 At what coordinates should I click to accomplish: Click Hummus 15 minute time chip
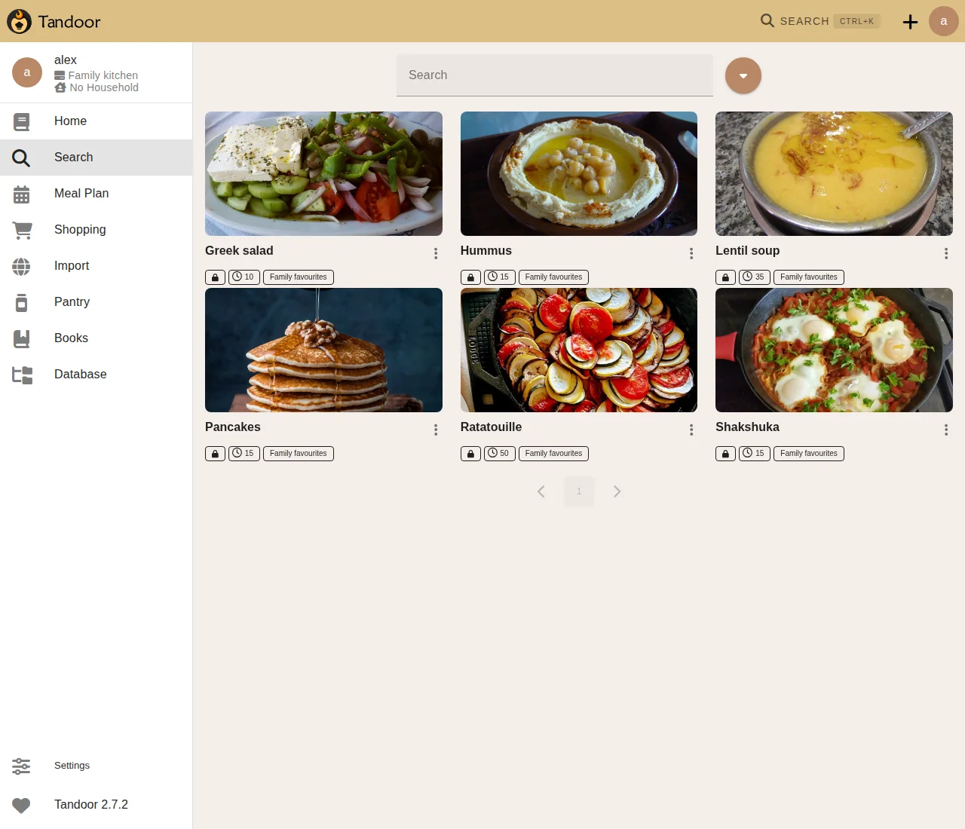coord(499,277)
